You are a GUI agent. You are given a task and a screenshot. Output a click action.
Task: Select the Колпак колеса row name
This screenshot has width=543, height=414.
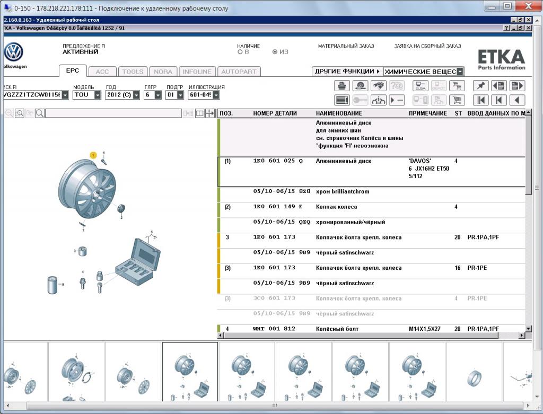[x=336, y=207]
